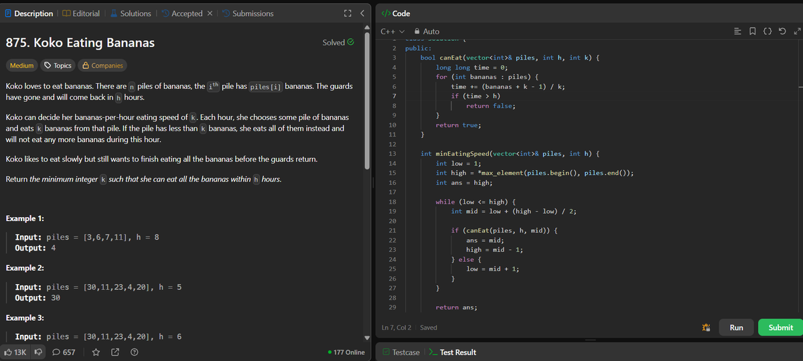The width and height of the screenshot is (803, 361).
Task: Click line number 21 in the gutter
Action: 392,230
